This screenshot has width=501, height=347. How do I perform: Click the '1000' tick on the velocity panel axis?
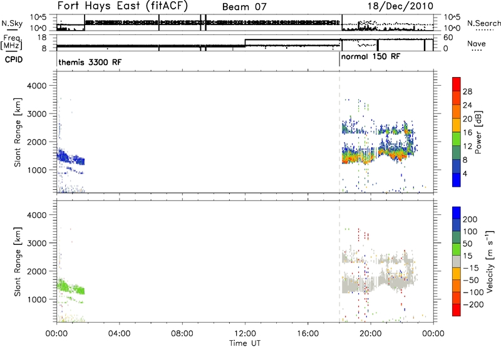[x=37, y=299]
